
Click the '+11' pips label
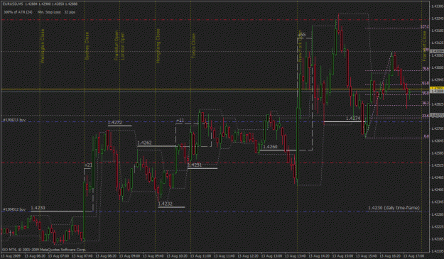[x=180, y=120]
